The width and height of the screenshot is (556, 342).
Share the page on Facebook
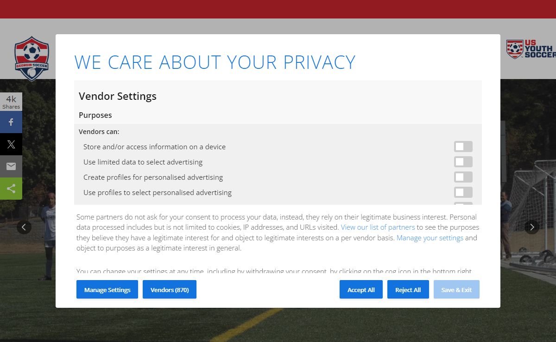11,122
